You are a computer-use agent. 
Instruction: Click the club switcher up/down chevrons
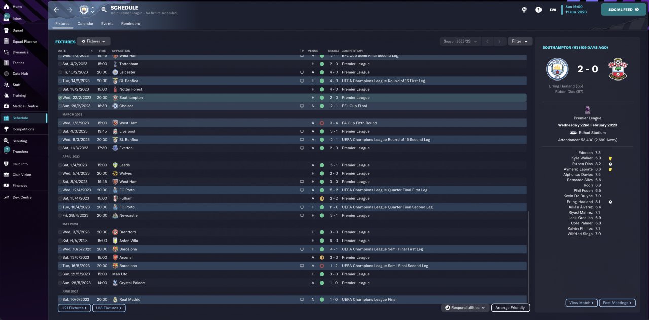click(93, 10)
